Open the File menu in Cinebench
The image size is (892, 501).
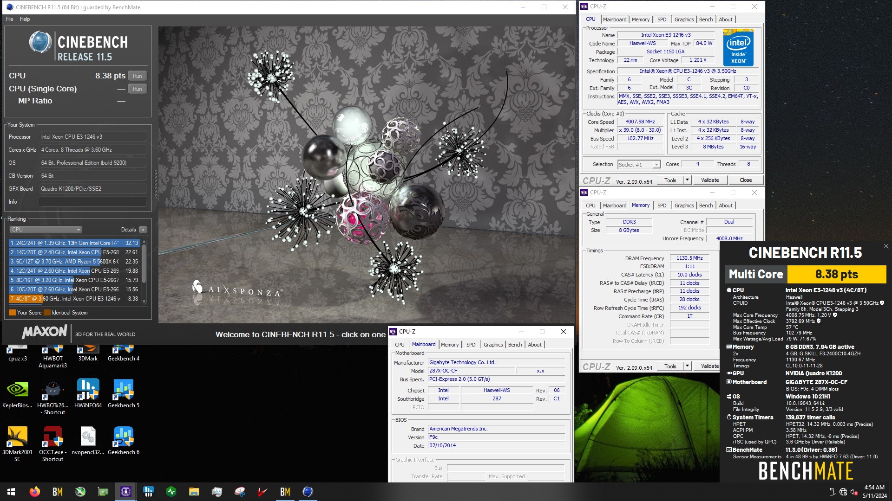pyautogui.click(x=9, y=19)
